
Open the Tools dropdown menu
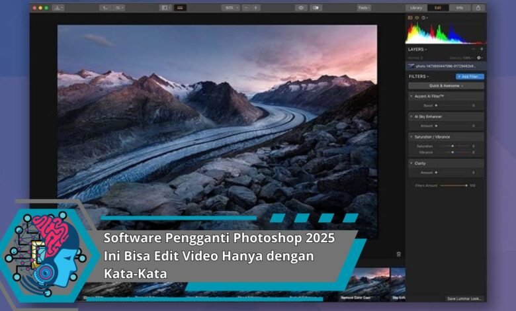(x=365, y=8)
